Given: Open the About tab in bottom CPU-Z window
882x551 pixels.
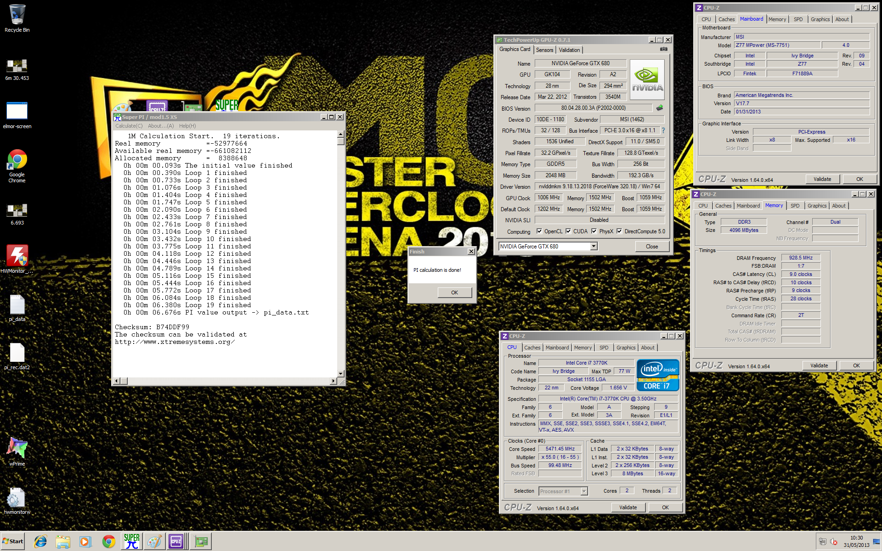Looking at the screenshot, I should pos(648,348).
